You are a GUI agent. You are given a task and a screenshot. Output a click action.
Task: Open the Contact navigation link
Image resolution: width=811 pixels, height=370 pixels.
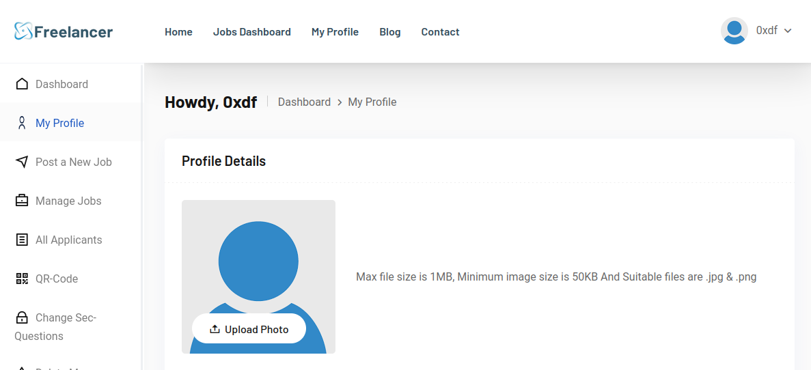tap(440, 32)
